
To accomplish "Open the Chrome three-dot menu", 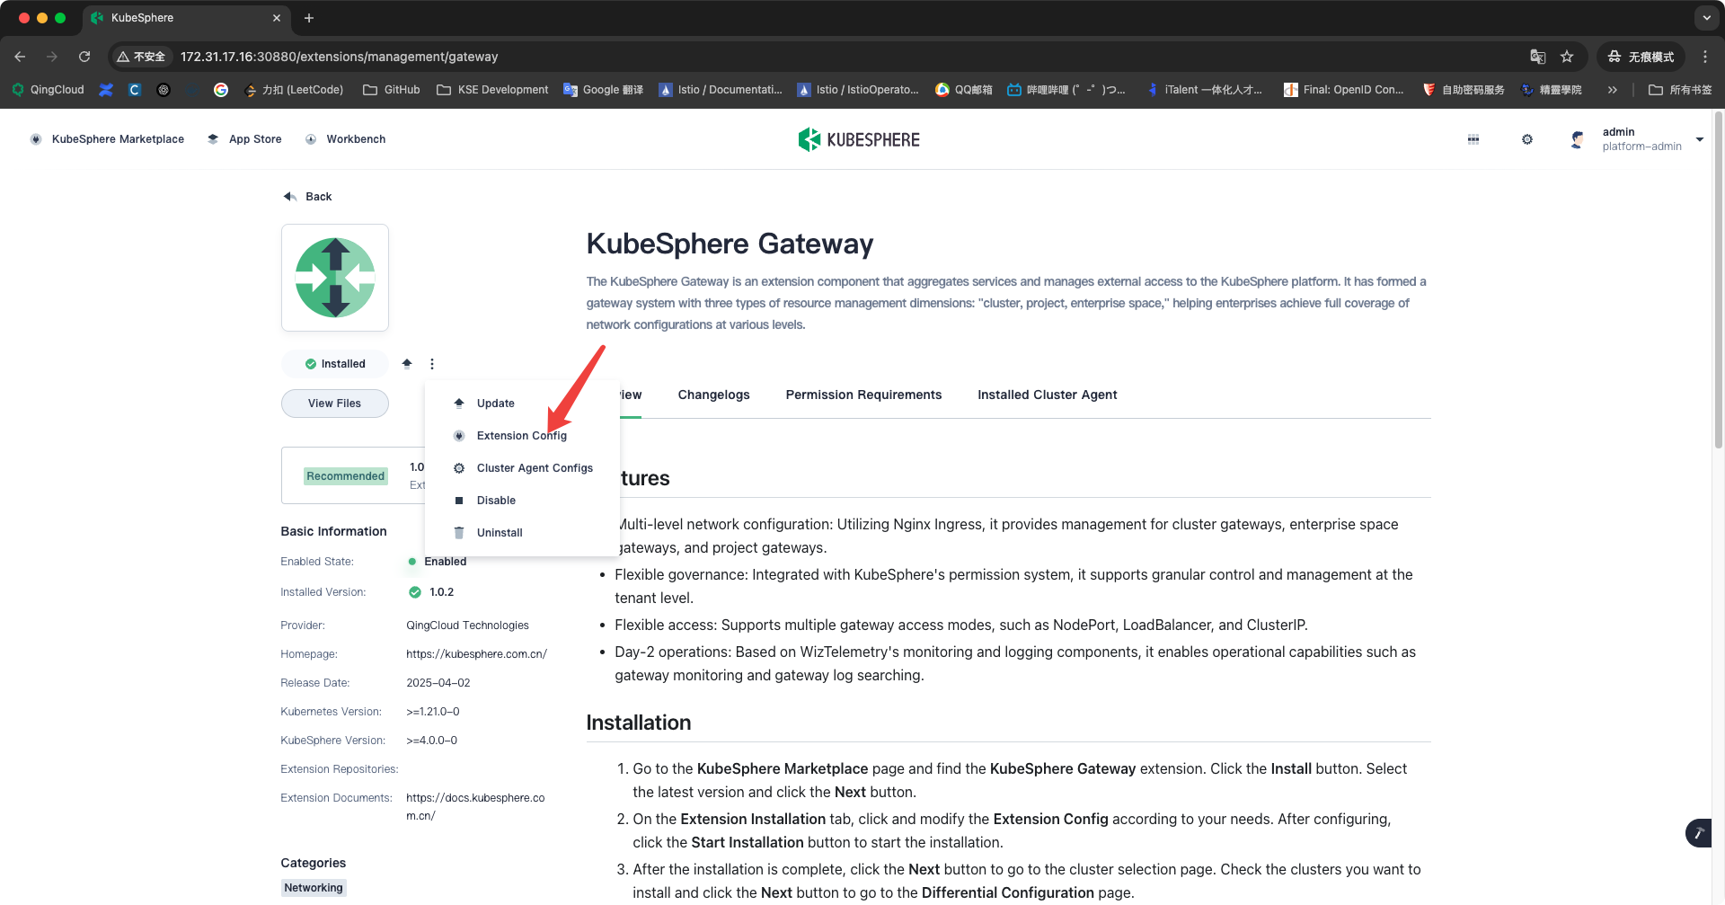I will (x=1705, y=57).
